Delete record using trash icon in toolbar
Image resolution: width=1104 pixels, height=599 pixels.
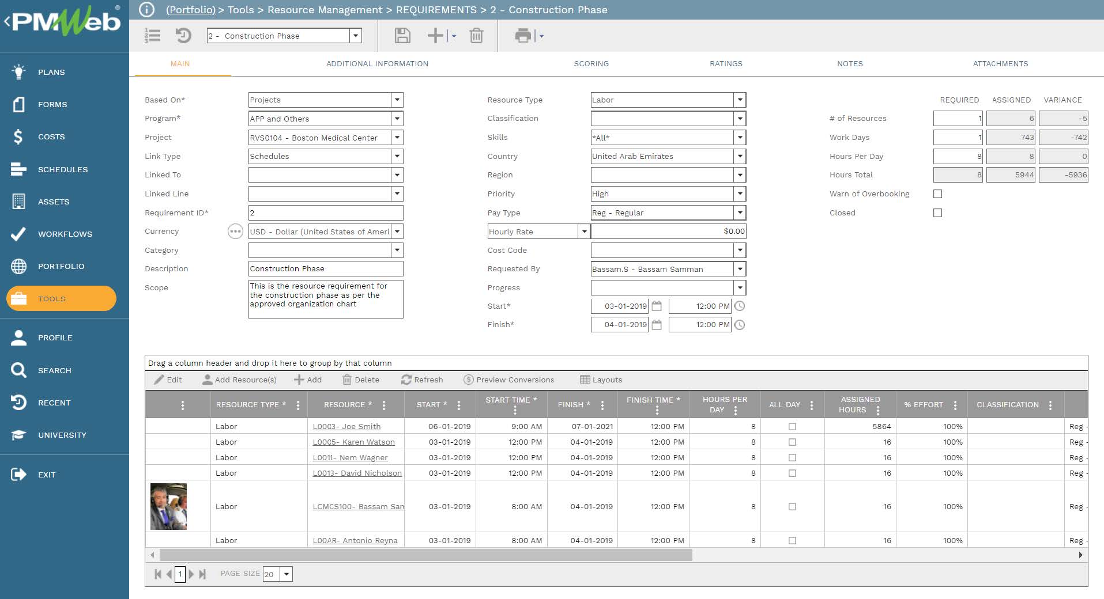pos(476,36)
